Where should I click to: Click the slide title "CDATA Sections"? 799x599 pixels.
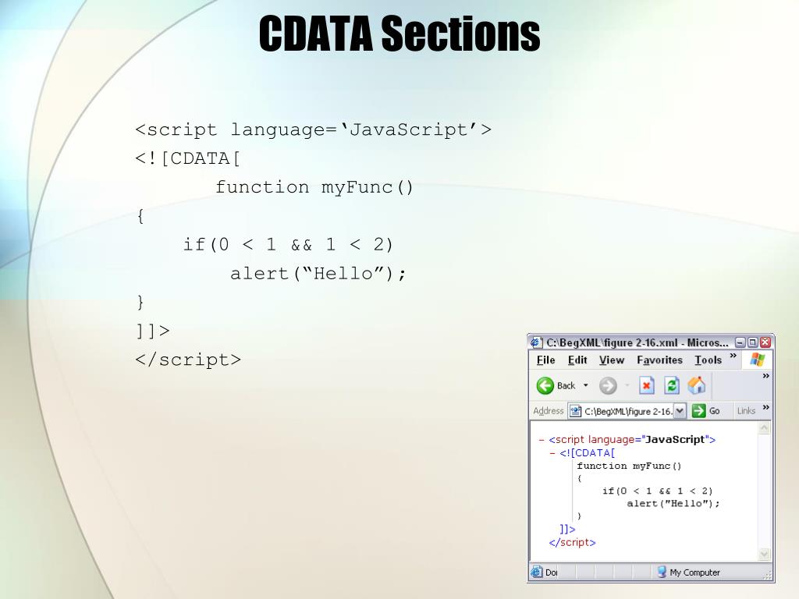399,34
